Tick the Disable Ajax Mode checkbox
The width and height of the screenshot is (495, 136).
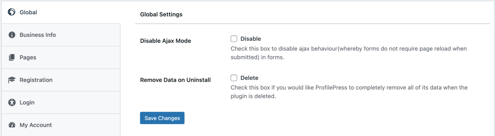pyautogui.click(x=234, y=39)
